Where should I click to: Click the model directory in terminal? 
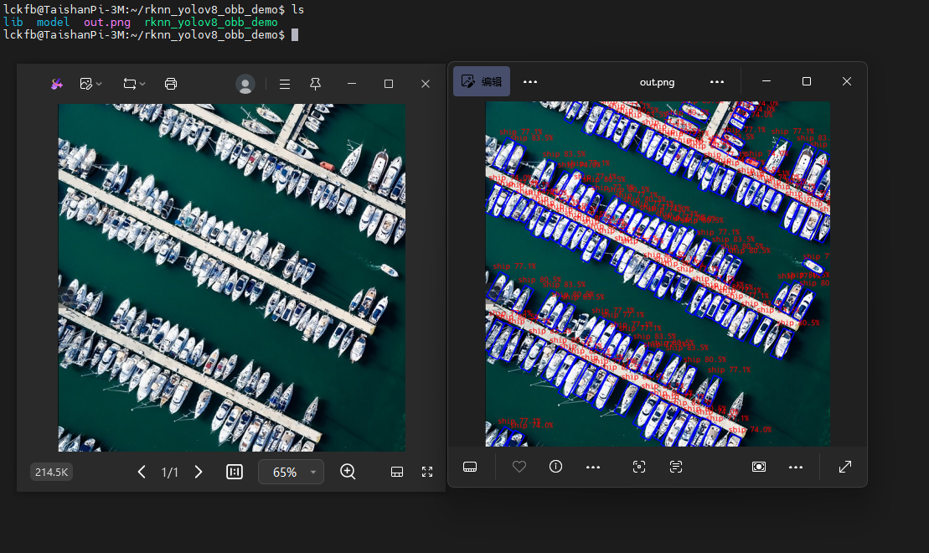coord(53,23)
